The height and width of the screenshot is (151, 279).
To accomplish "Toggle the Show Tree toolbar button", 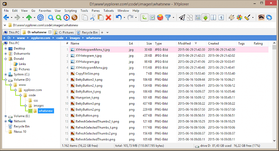I will pos(205,17).
